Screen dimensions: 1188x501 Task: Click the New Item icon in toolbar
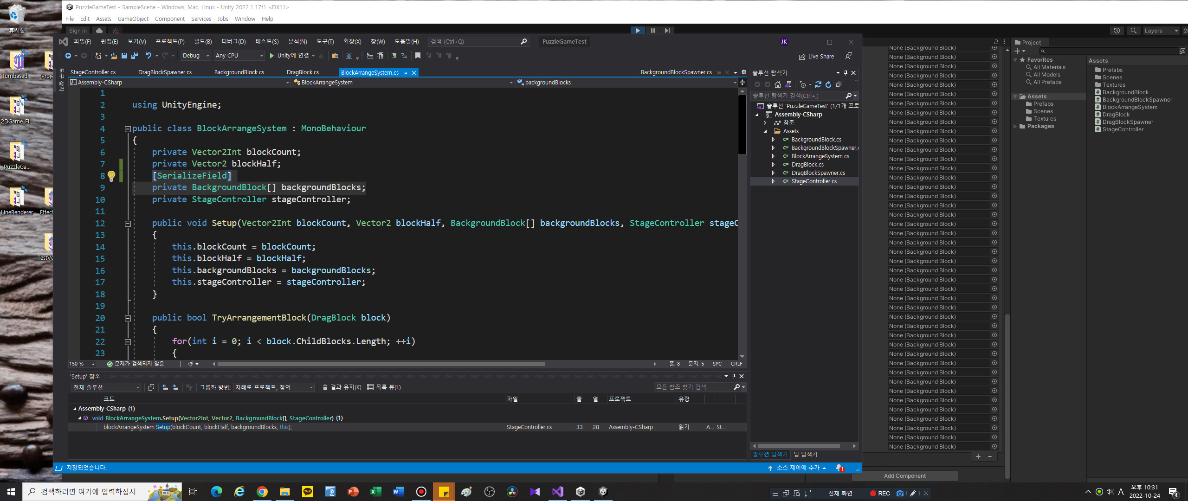click(98, 56)
